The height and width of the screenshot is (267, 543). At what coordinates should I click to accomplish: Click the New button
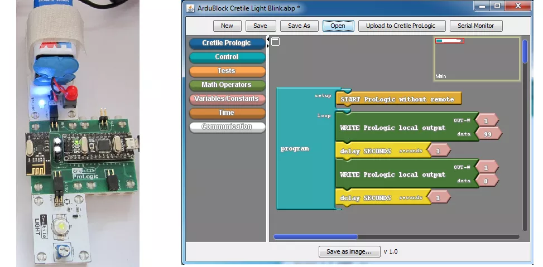pyautogui.click(x=227, y=26)
